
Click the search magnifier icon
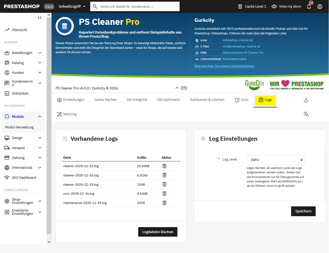(95, 7)
